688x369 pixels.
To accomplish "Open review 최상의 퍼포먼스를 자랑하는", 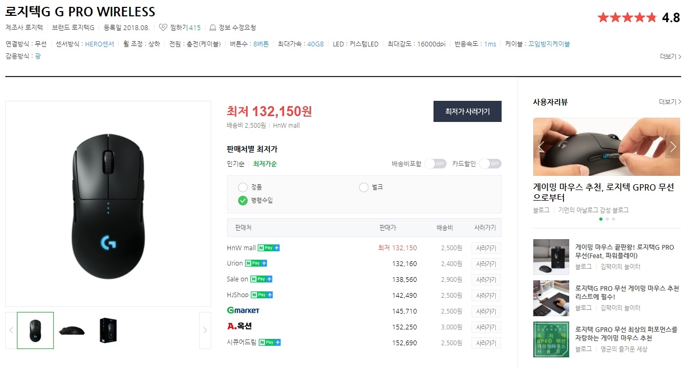I will [x=626, y=334].
